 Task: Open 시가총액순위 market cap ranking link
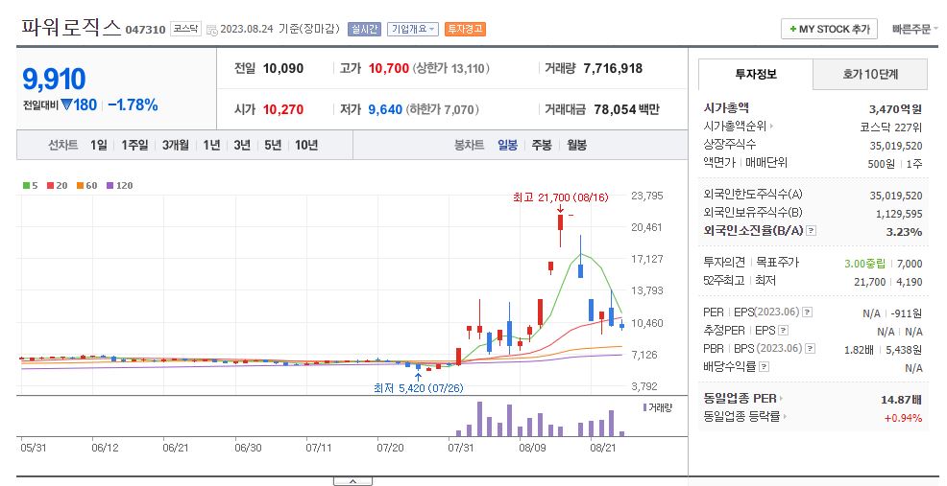(738, 127)
